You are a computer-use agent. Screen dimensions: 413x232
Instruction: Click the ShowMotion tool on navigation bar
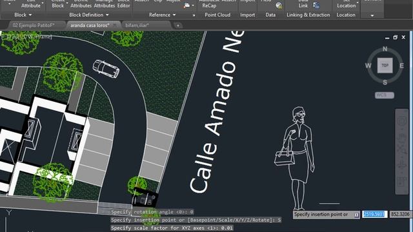click(x=402, y=182)
